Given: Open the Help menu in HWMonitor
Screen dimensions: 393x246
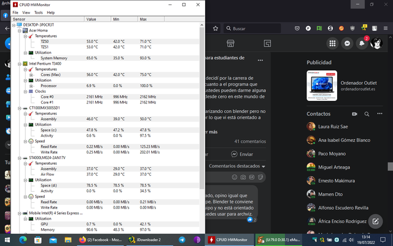Looking at the screenshot, I should [x=50, y=12].
